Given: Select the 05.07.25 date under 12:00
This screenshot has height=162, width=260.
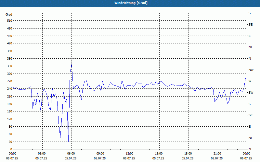Looking at the screenshot, I should click(x=129, y=158).
